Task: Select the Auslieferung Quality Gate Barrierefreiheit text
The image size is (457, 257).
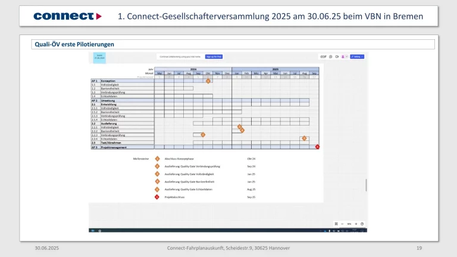Action: pyautogui.click(x=189, y=181)
